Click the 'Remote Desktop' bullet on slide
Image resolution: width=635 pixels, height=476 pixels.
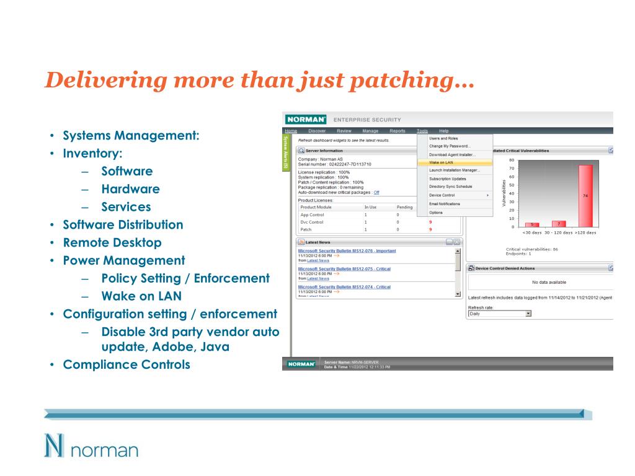point(112,242)
